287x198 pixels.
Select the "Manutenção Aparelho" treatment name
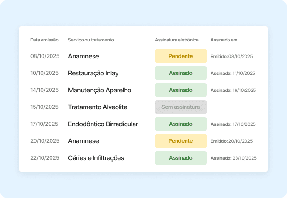(x=100, y=90)
